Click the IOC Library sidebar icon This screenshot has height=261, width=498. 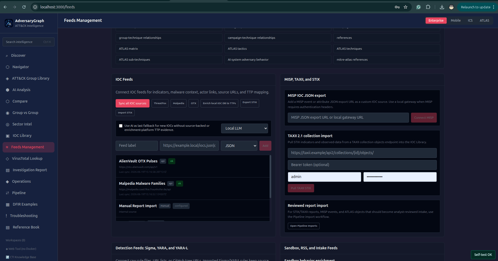coord(8,136)
